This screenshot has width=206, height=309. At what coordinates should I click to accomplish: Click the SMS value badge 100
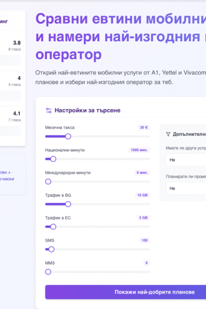(x=145, y=240)
